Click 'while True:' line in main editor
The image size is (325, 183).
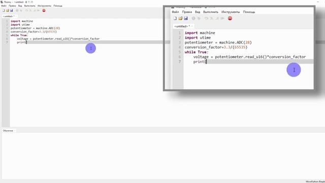pos(19,35)
